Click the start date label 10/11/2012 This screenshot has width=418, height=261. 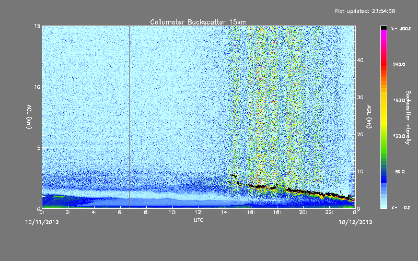pos(42,222)
